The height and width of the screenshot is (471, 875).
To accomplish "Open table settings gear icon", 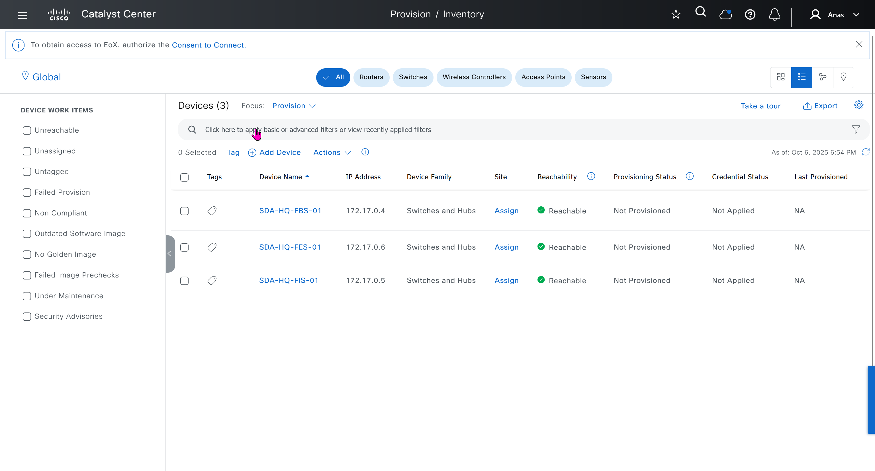I will 858,105.
